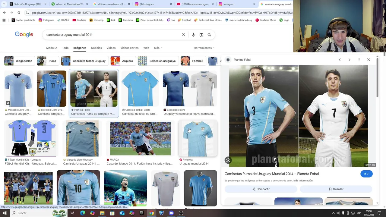Image resolution: width=386 pixels, height=217 pixels.
Task: Go to Google homepage via logo
Action: tap(24, 34)
